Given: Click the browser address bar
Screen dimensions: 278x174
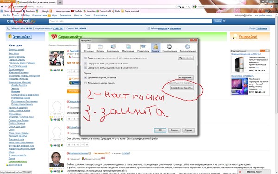Looking at the screenshot, I should click(92, 7).
